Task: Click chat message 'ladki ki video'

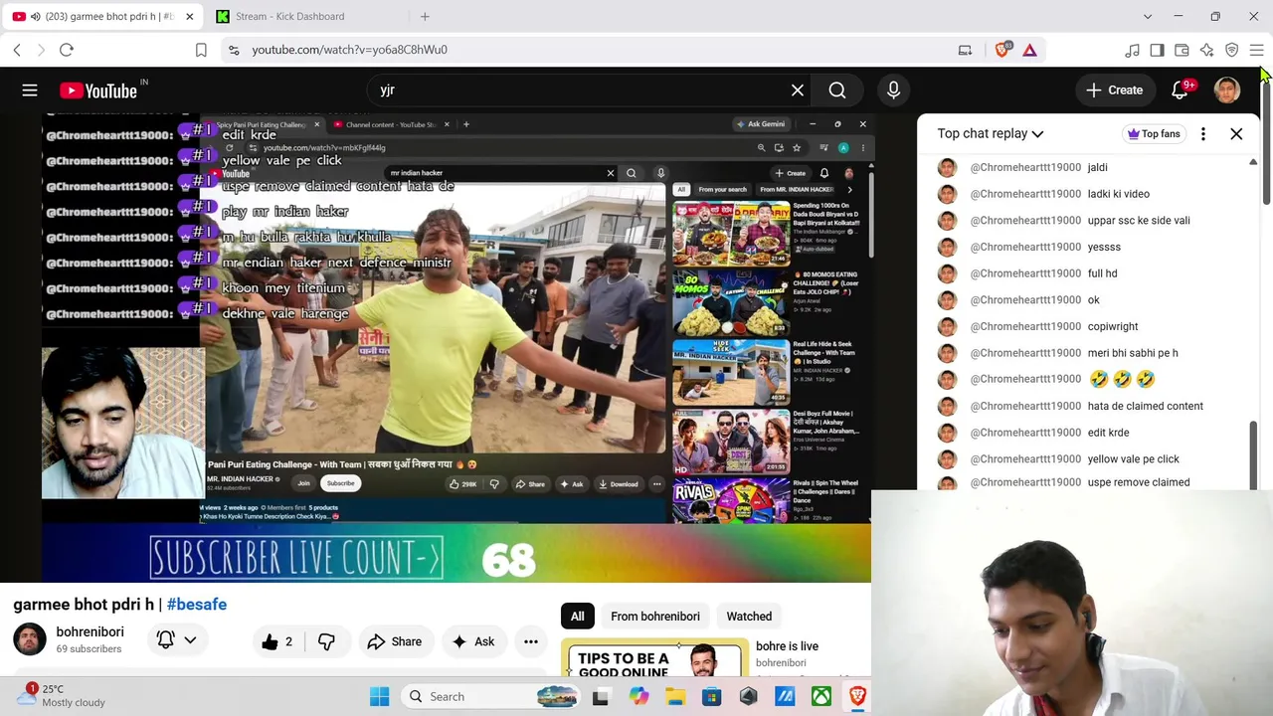Action: 1119,194
